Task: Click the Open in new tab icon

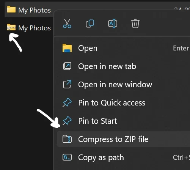Action: tap(67, 66)
